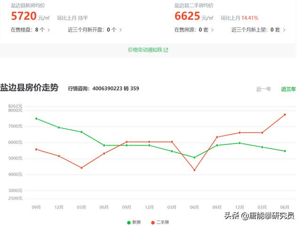
Task: Click the green point at first 12月
Action: [59, 128]
